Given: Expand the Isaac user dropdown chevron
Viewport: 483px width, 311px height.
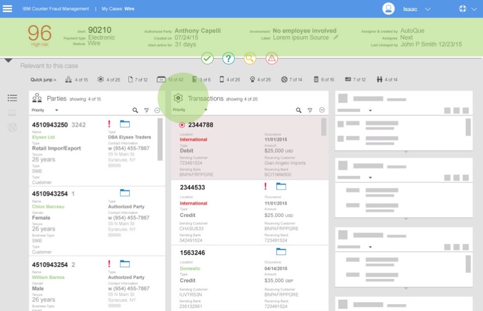Looking at the screenshot, I should pyautogui.click(x=428, y=9).
